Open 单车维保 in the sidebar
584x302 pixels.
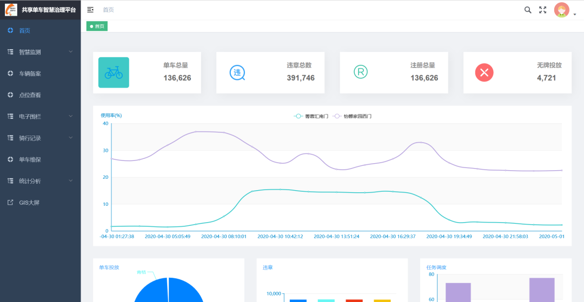tap(40, 159)
